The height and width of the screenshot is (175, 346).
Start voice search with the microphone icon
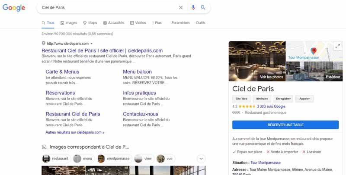tap(193, 7)
